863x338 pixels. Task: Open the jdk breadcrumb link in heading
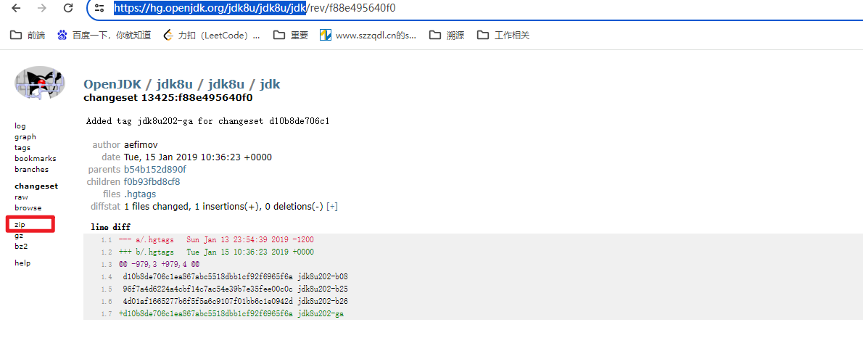270,84
